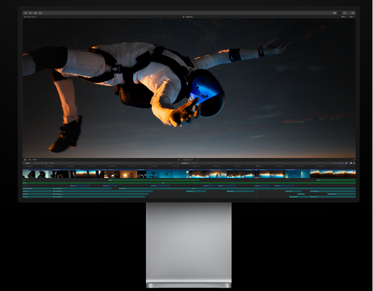This screenshot has height=291, width=373.
Task: Click the Skydiving project title in timeline
Action: pos(185,163)
